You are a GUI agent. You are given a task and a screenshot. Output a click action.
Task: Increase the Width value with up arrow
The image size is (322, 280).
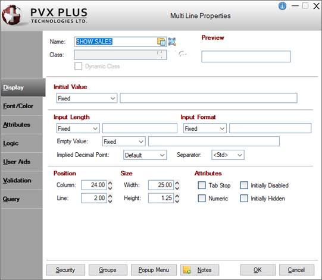[177, 183]
